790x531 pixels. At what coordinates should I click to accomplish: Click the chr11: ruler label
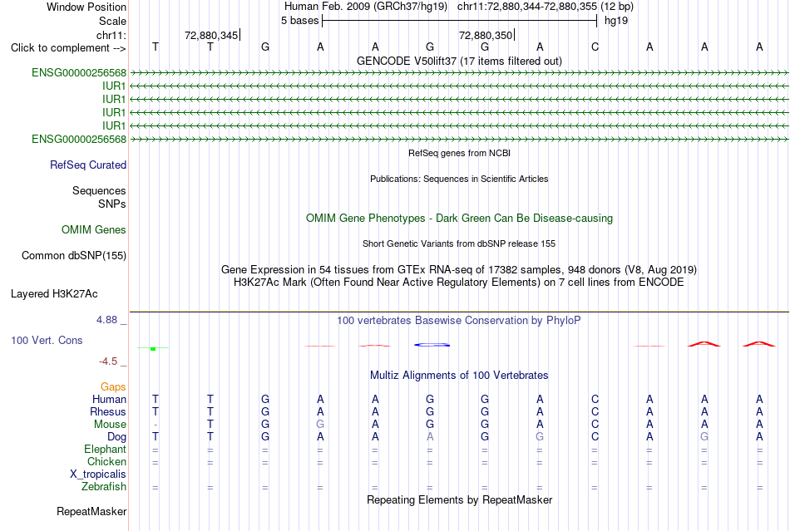click(111, 35)
